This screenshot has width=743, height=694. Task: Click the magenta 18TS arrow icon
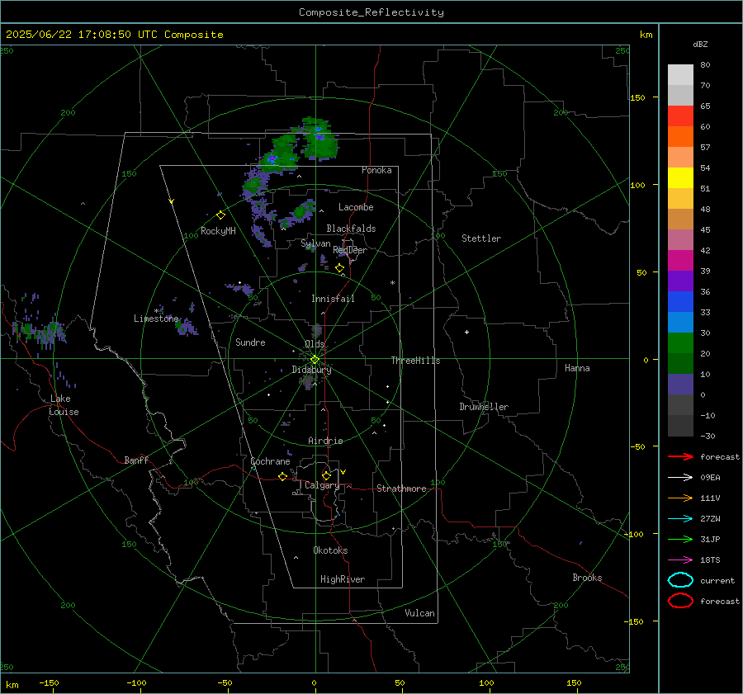point(680,560)
